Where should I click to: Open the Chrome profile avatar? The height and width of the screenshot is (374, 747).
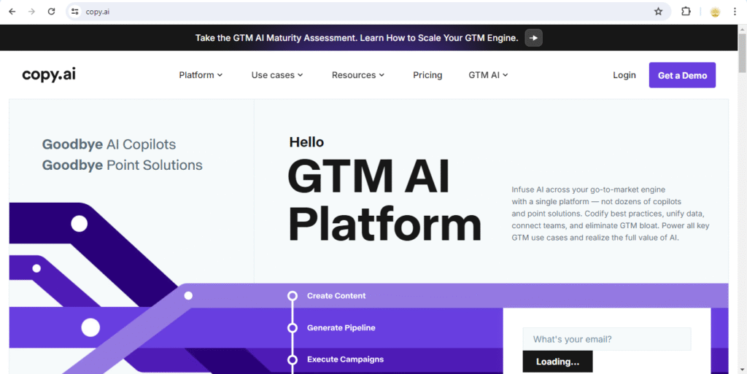click(x=715, y=12)
